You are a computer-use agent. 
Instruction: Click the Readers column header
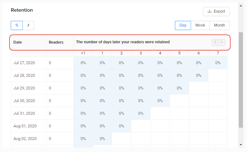click(56, 42)
